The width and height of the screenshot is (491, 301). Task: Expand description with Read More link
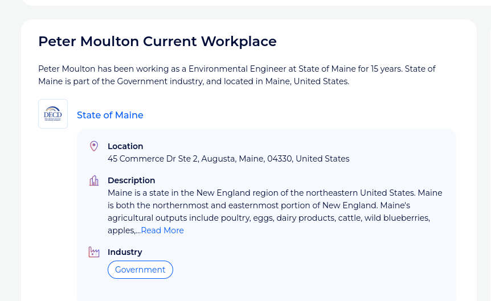tap(162, 230)
